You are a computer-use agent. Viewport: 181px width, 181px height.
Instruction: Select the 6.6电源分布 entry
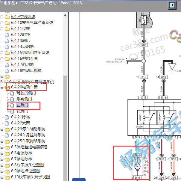click(x=22, y=153)
